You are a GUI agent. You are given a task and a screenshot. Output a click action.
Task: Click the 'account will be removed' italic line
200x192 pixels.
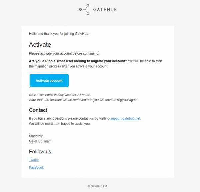tap(84, 100)
